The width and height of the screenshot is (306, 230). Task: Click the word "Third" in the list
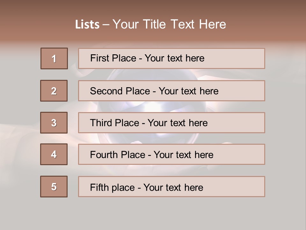click(101, 123)
